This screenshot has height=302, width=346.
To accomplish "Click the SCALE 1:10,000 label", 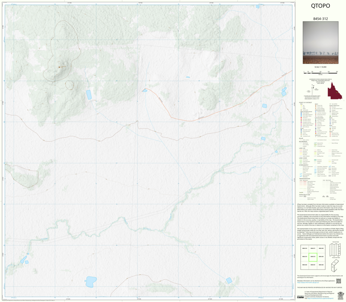I will click(320, 67).
